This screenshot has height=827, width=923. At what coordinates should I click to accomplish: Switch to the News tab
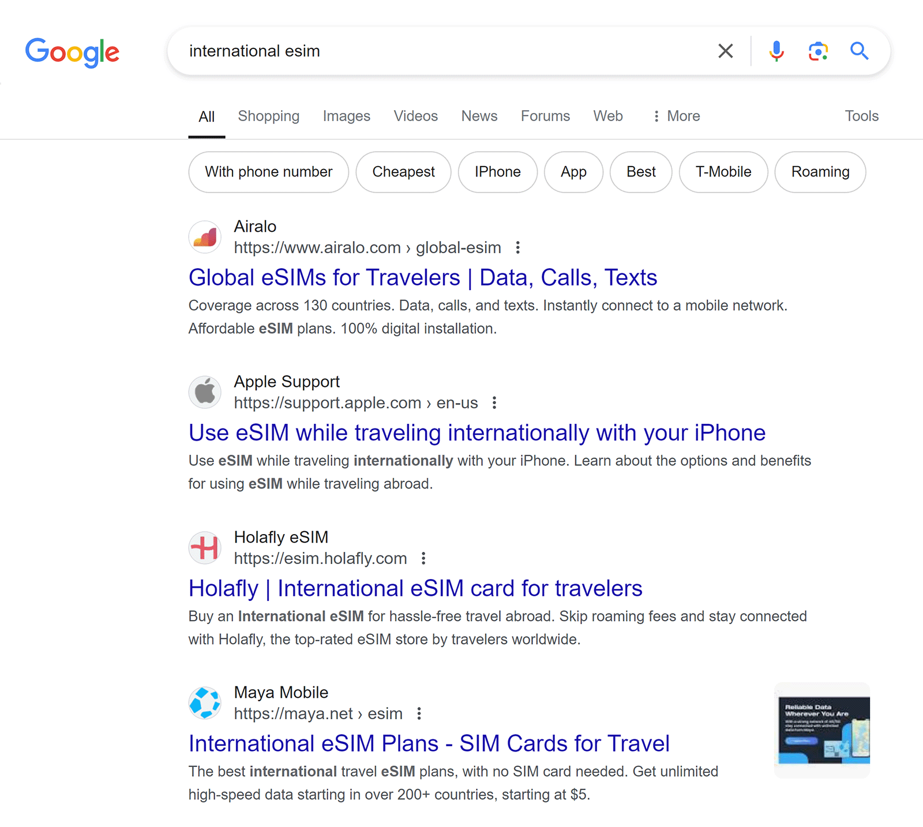click(479, 116)
